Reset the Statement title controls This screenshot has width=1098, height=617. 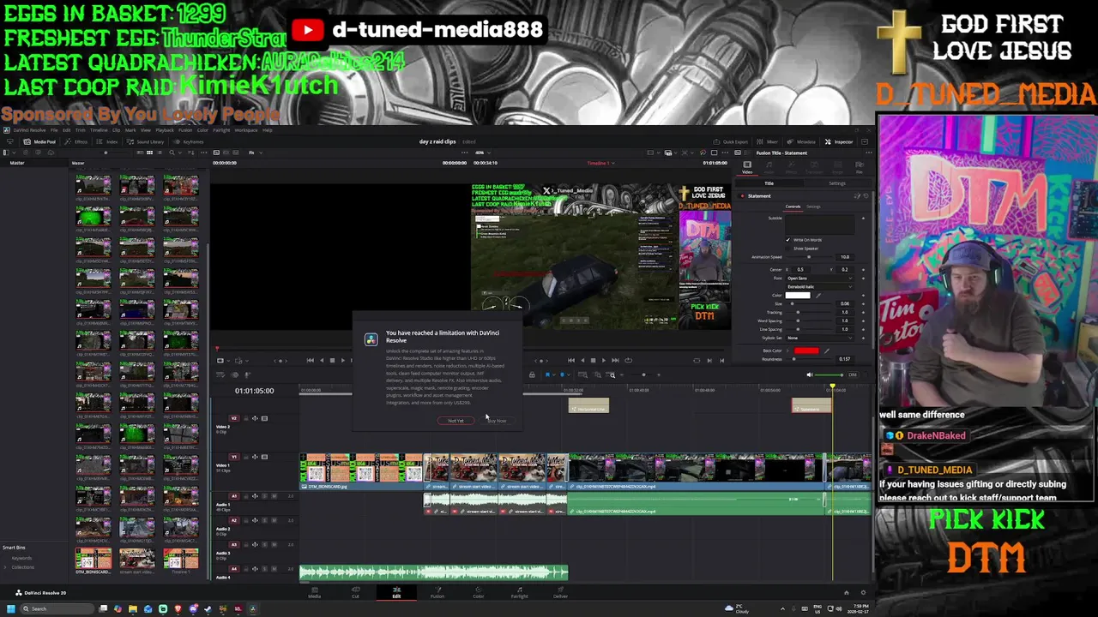(x=866, y=196)
